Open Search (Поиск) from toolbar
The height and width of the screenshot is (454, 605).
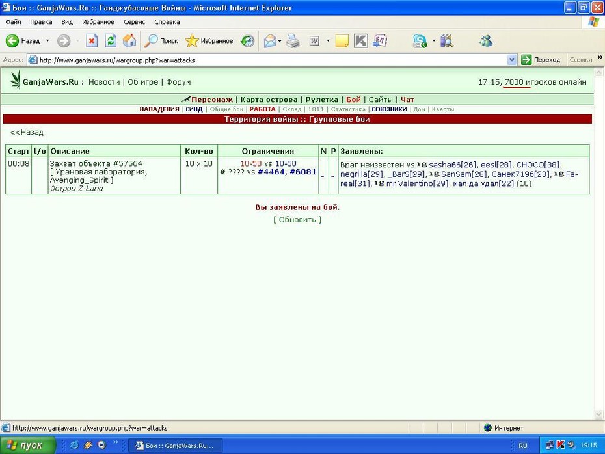(161, 40)
